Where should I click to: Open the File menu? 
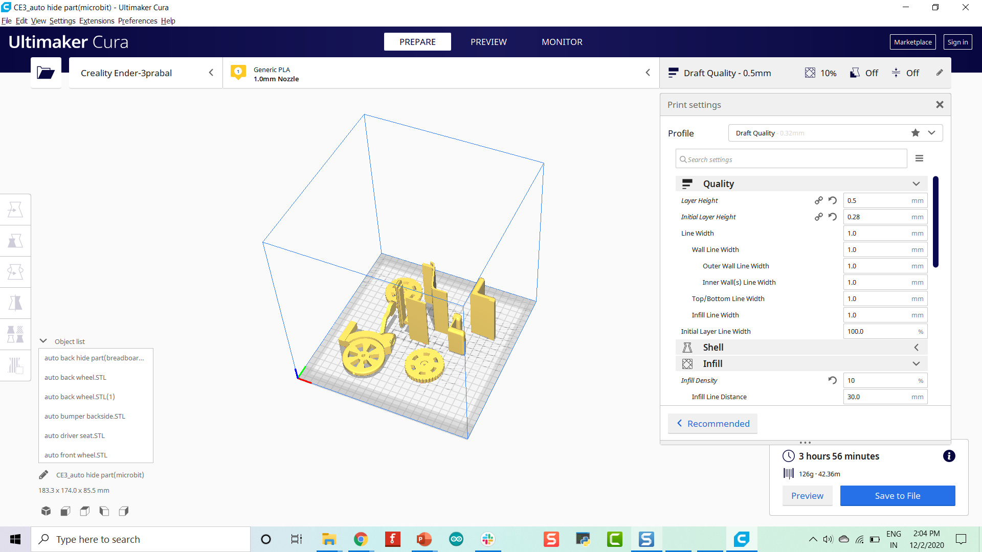[x=7, y=21]
